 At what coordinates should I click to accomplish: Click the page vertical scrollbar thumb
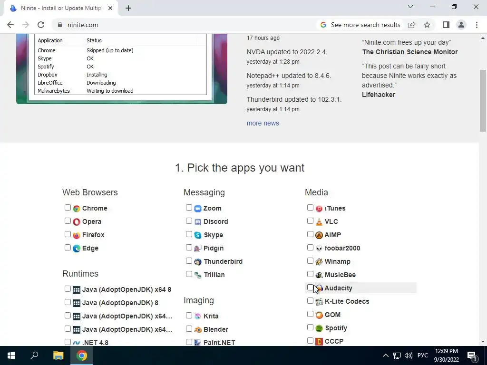click(483, 101)
